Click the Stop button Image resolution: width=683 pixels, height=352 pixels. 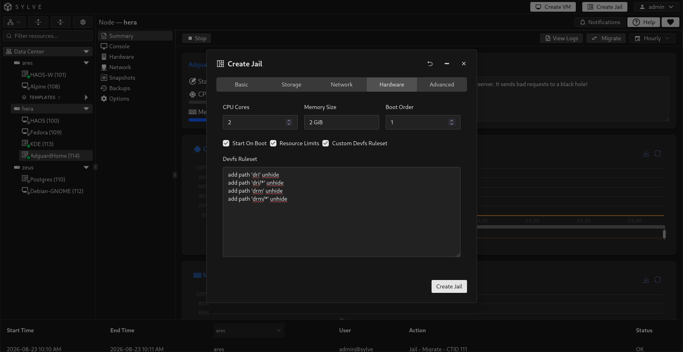pyautogui.click(x=197, y=38)
